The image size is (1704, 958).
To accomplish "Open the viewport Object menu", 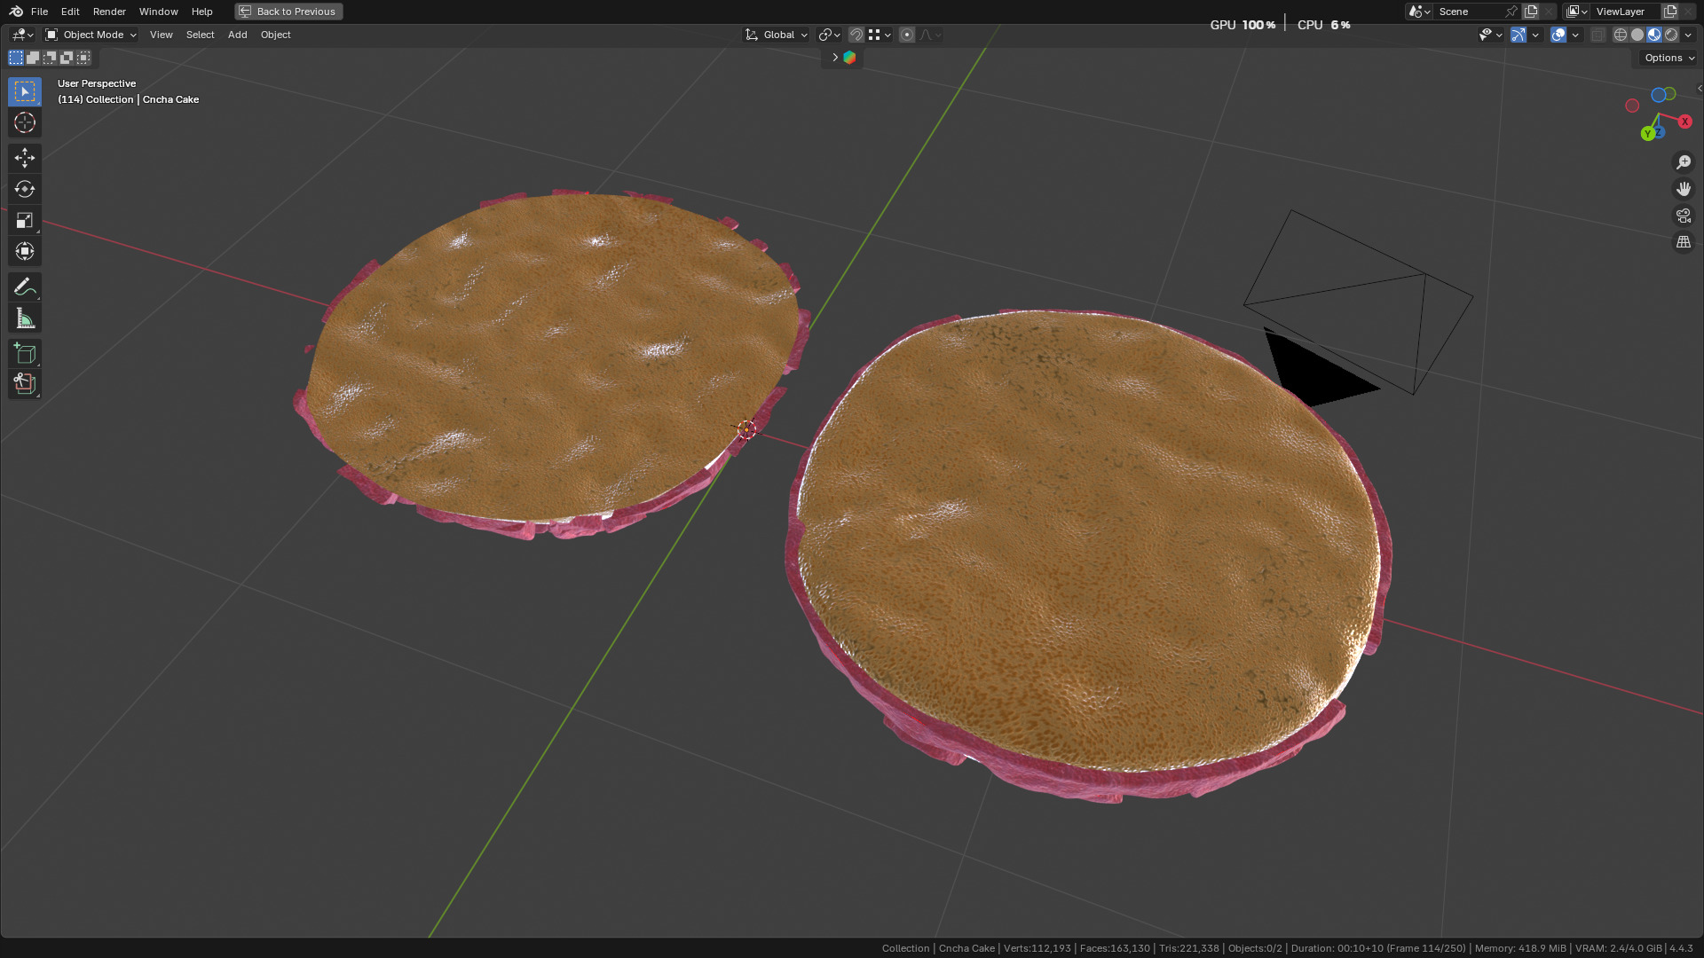I will (x=275, y=35).
